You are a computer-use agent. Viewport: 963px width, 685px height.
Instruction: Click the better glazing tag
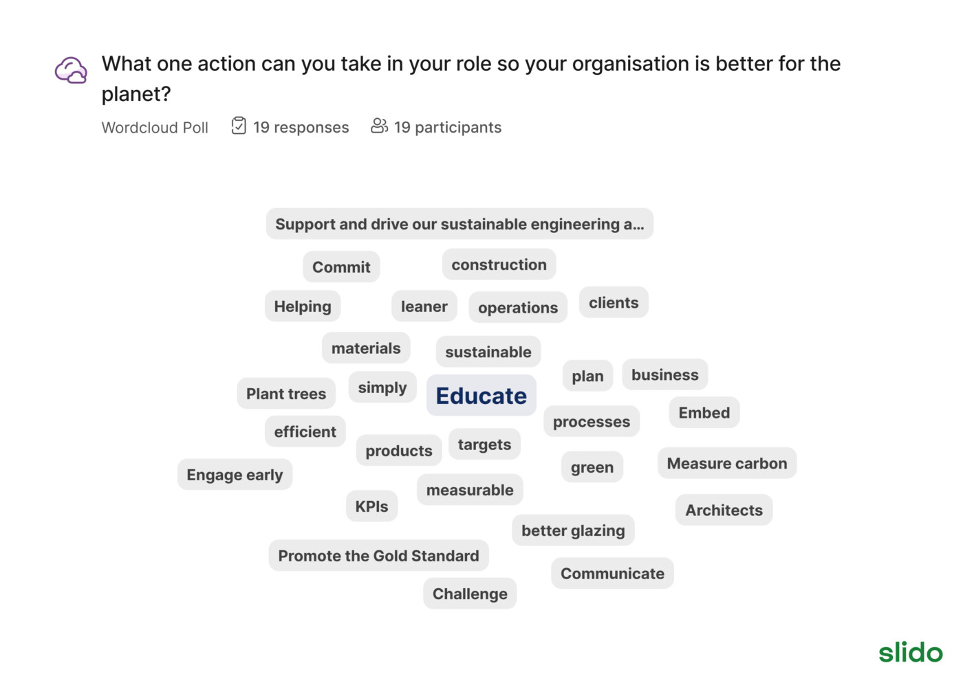coord(573,530)
